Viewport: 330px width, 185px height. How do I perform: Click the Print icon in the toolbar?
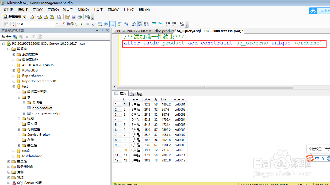point(79,17)
